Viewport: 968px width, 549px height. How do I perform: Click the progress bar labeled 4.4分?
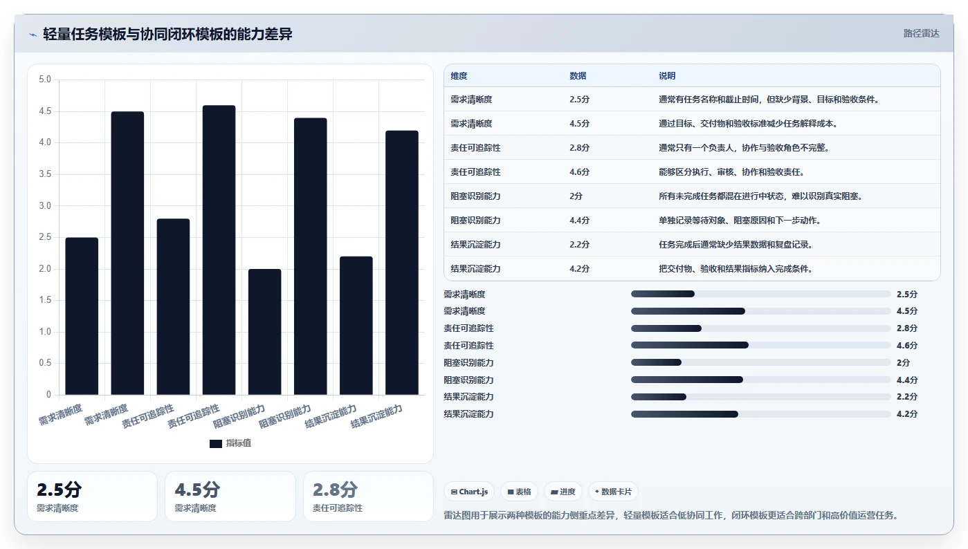pos(761,380)
